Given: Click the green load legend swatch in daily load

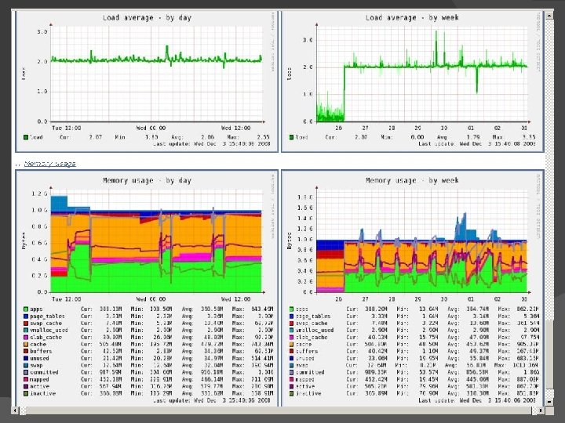Looking at the screenshot, I should pos(26,137).
